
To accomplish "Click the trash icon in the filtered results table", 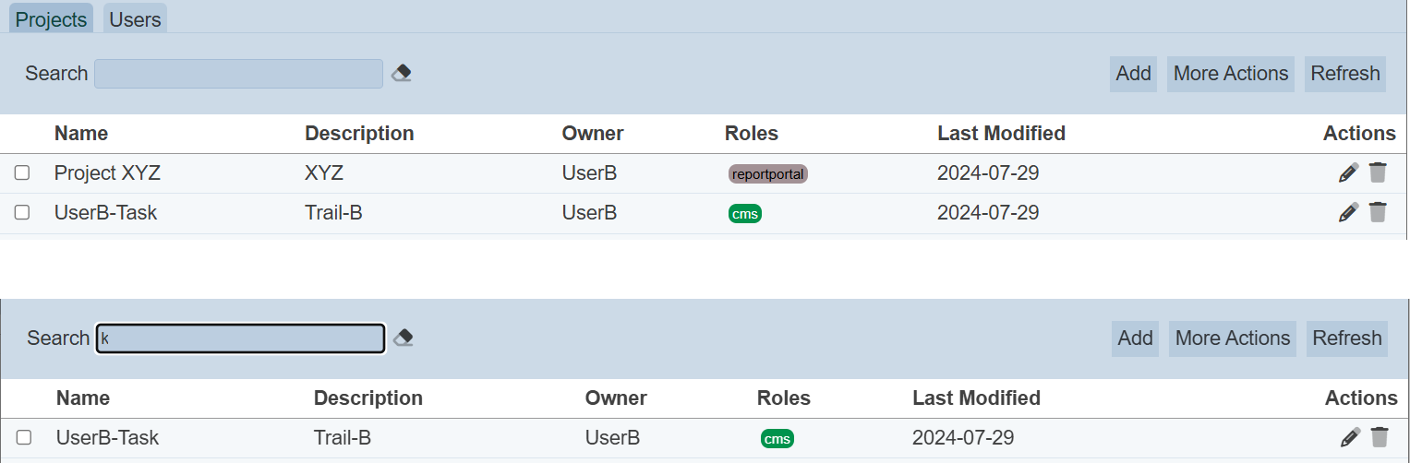I will pyautogui.click(x=1380, y=437).
